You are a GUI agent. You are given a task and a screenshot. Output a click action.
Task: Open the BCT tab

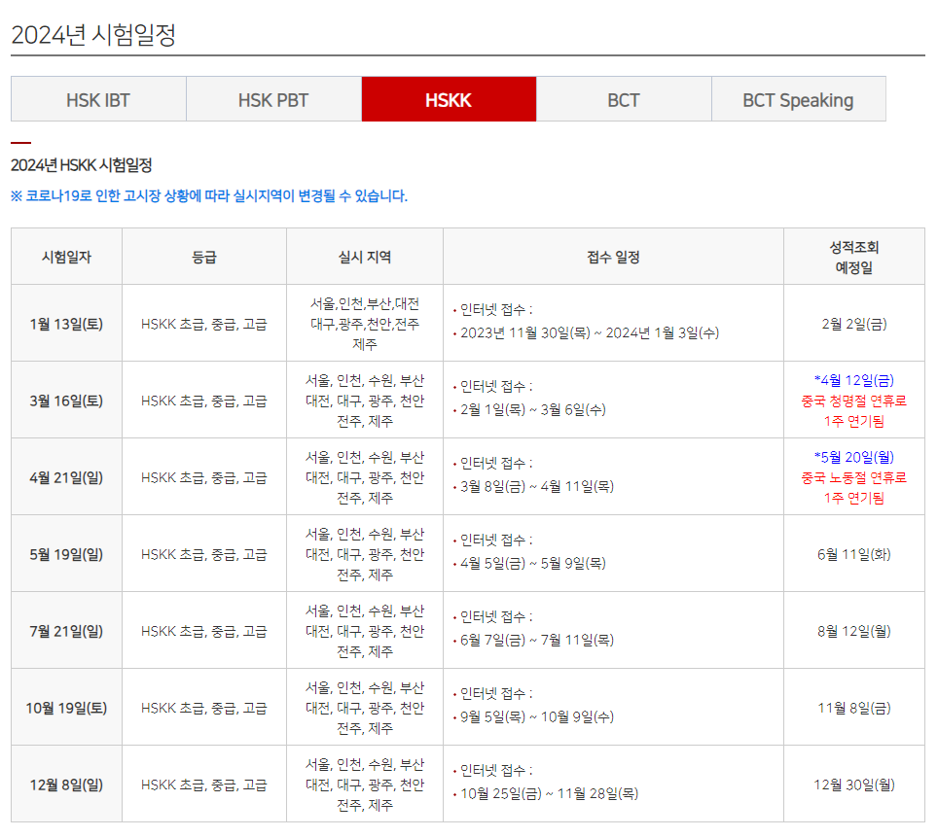pyautogui.click(x=624, y=99)
